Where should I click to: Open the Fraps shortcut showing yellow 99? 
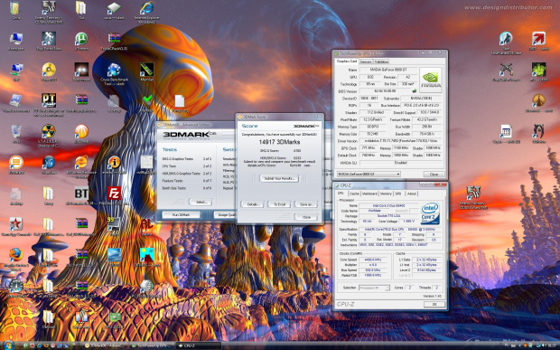click(114, 224)
